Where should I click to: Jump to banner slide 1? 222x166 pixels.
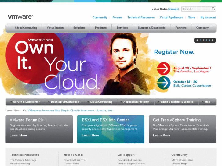(x=201, y=40)
